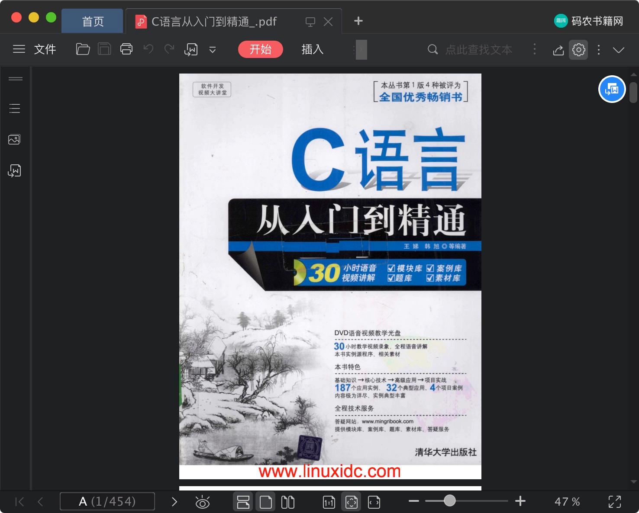Expand the quick access toolbar dropdown
Image resolution: width=639 pixels, height=513 pixels.
[213, 50]
